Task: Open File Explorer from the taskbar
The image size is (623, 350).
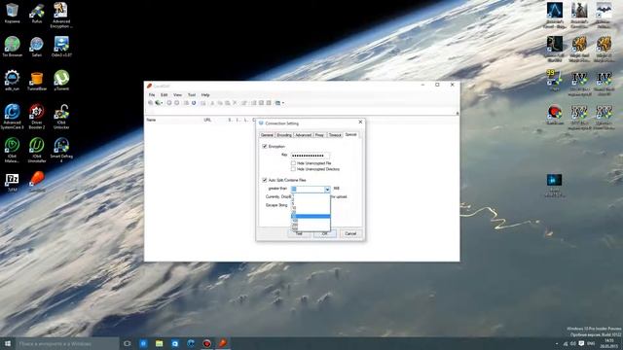Action: click(159, 343)
